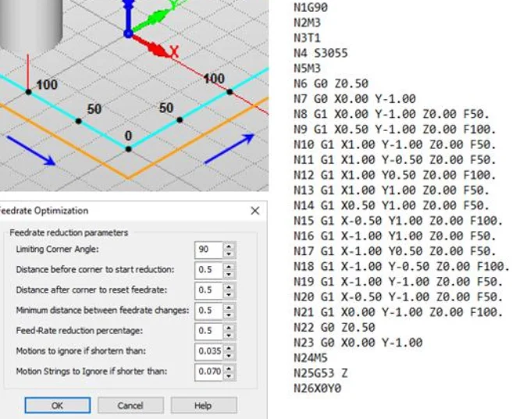Focus the Feed-Rate reduction percentage field
This screenshot has height=419, width=527.
click(208, 331)
